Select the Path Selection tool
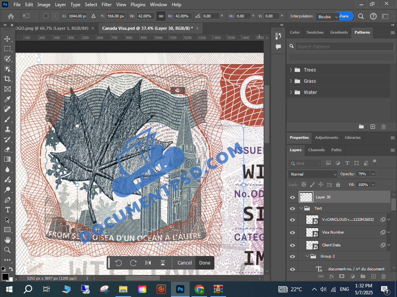 [7, 220]
